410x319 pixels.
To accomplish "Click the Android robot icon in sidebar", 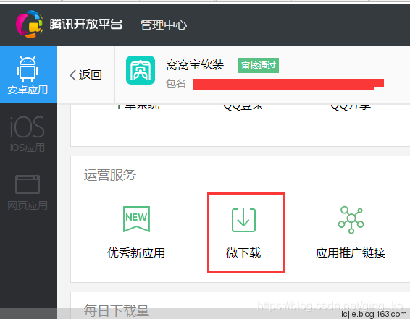I will point(28,69).
